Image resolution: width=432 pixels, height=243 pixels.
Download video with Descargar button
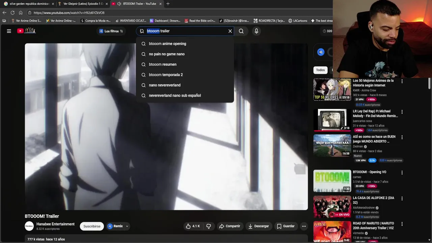coord(259,226)
